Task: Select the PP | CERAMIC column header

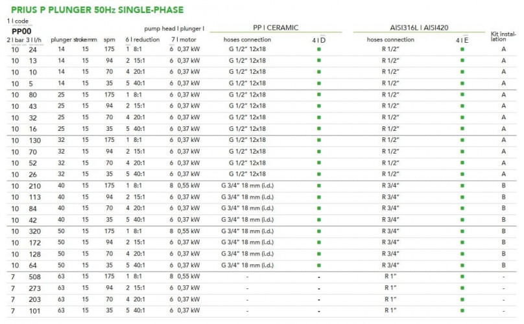Action: 276,28
